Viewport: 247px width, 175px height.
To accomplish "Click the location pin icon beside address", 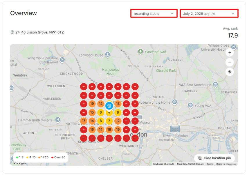I will point(12,32).
